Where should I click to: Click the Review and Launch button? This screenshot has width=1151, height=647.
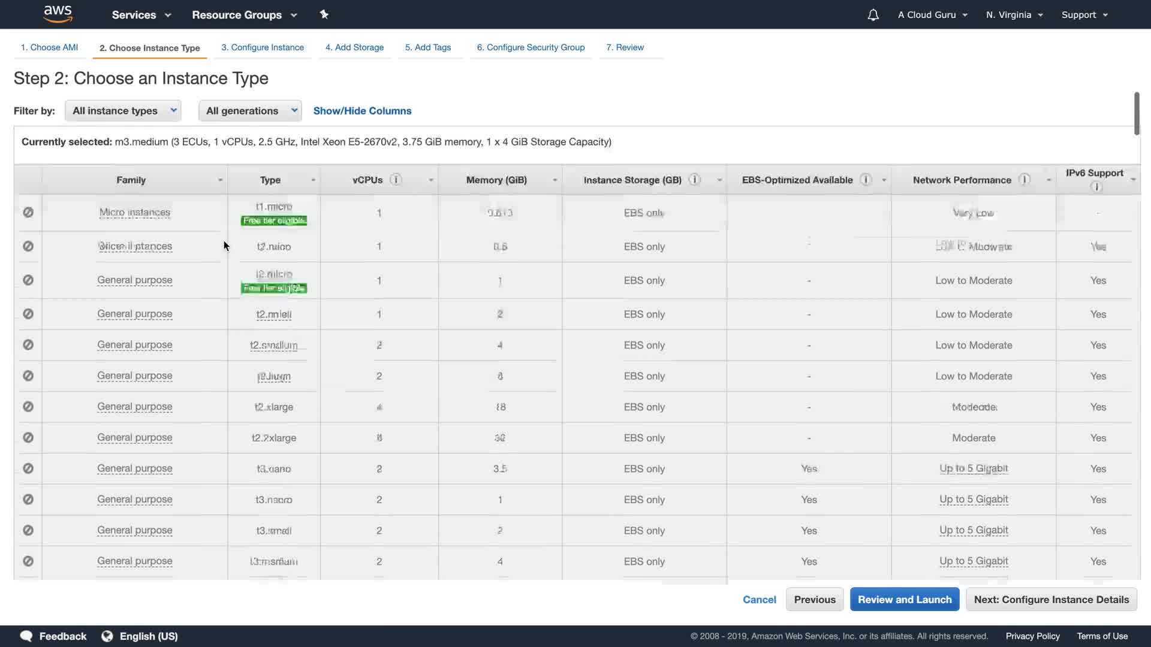point(904,600)
